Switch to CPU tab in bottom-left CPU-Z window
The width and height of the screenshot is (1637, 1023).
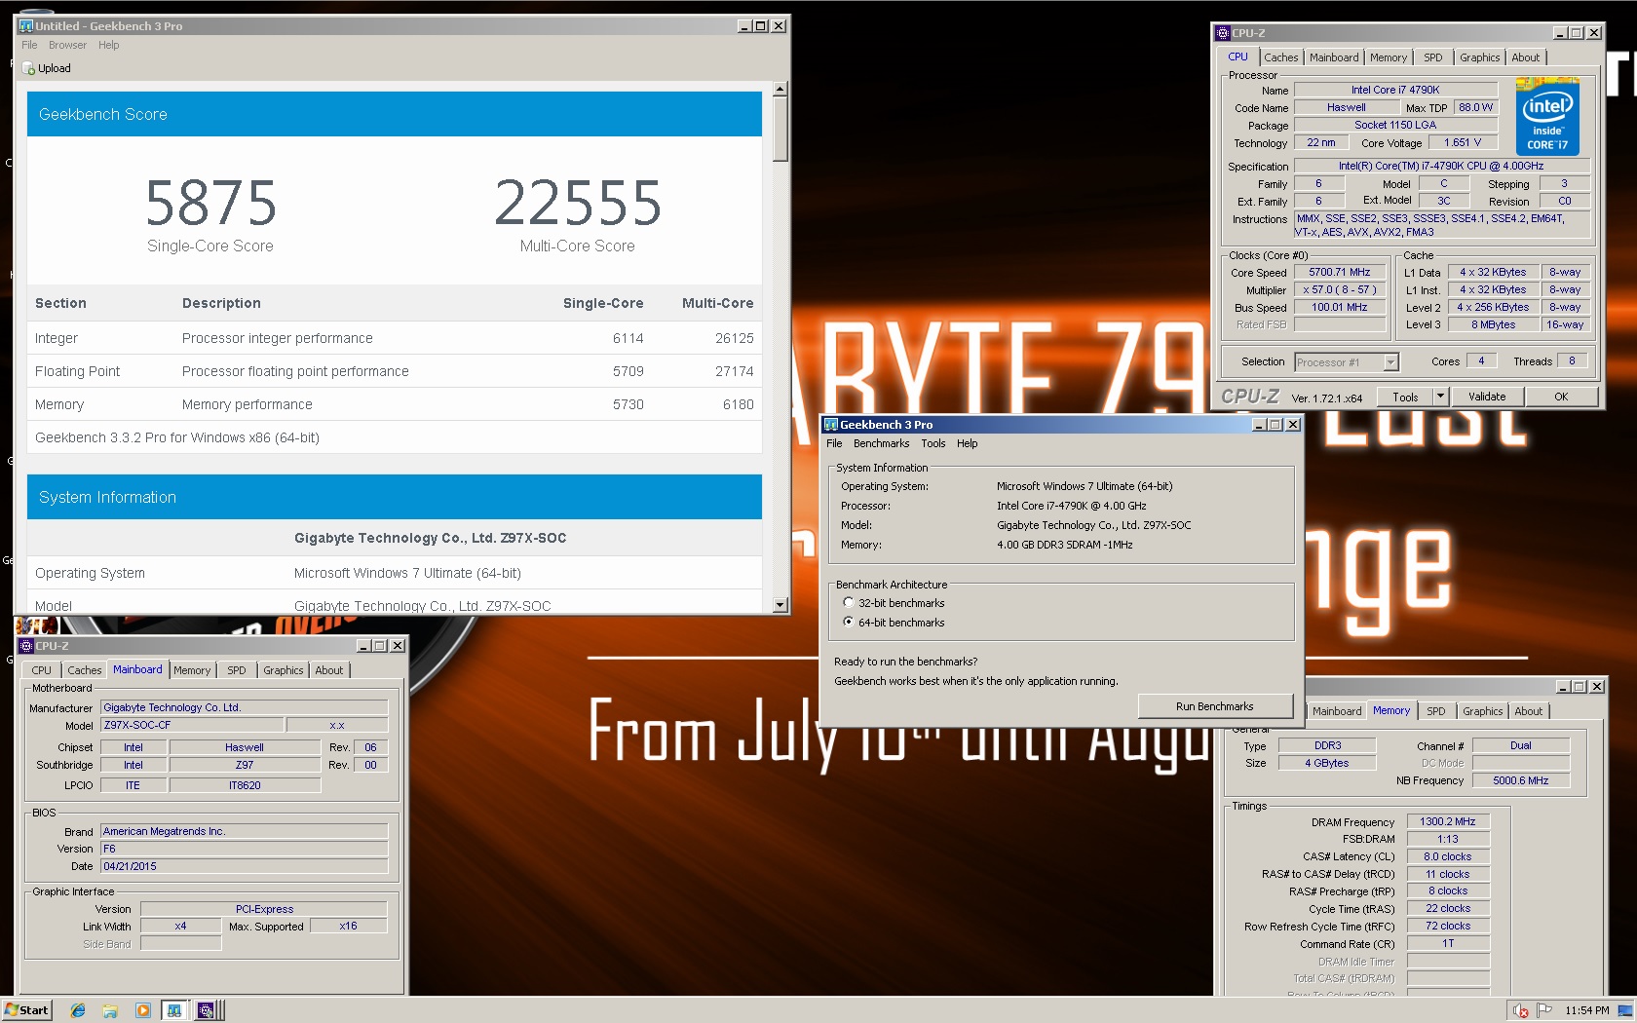click(41, 670)
